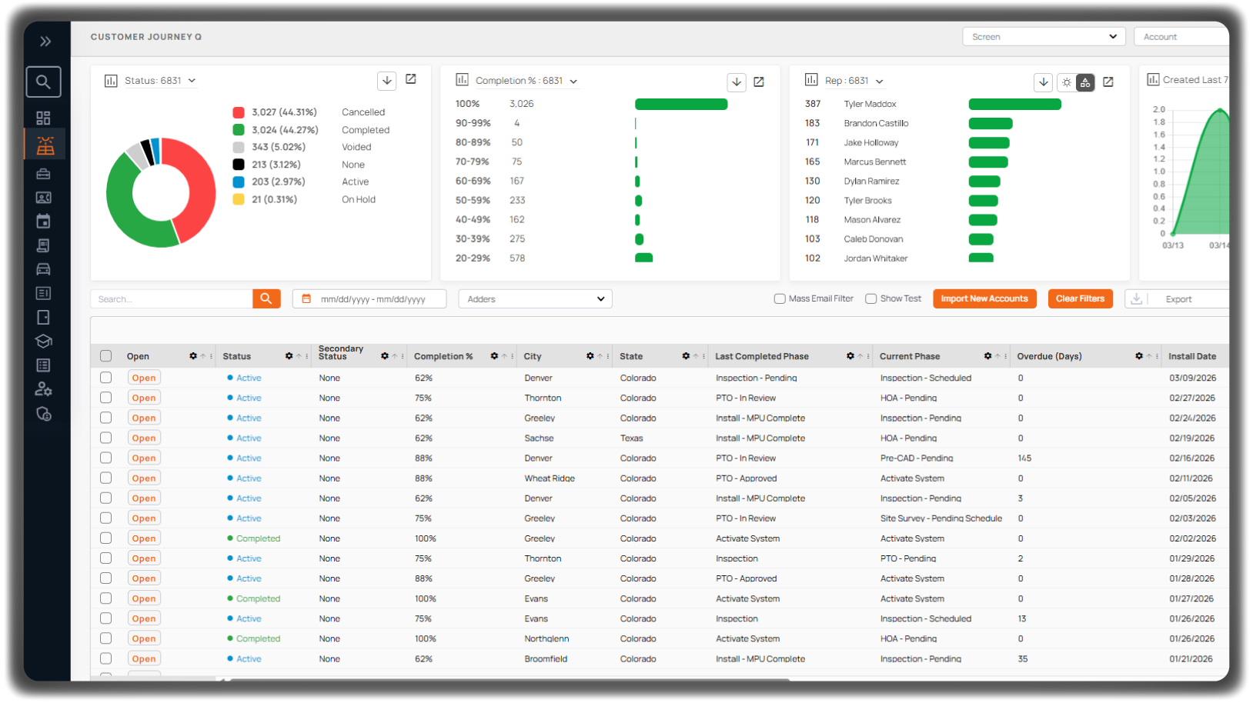1253x703 pixels.
Task: Open the shield user icon in sidebar
Action: click(x=43, y=415)
